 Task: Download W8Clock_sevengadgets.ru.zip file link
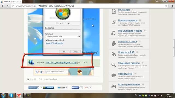pos(61,62)
